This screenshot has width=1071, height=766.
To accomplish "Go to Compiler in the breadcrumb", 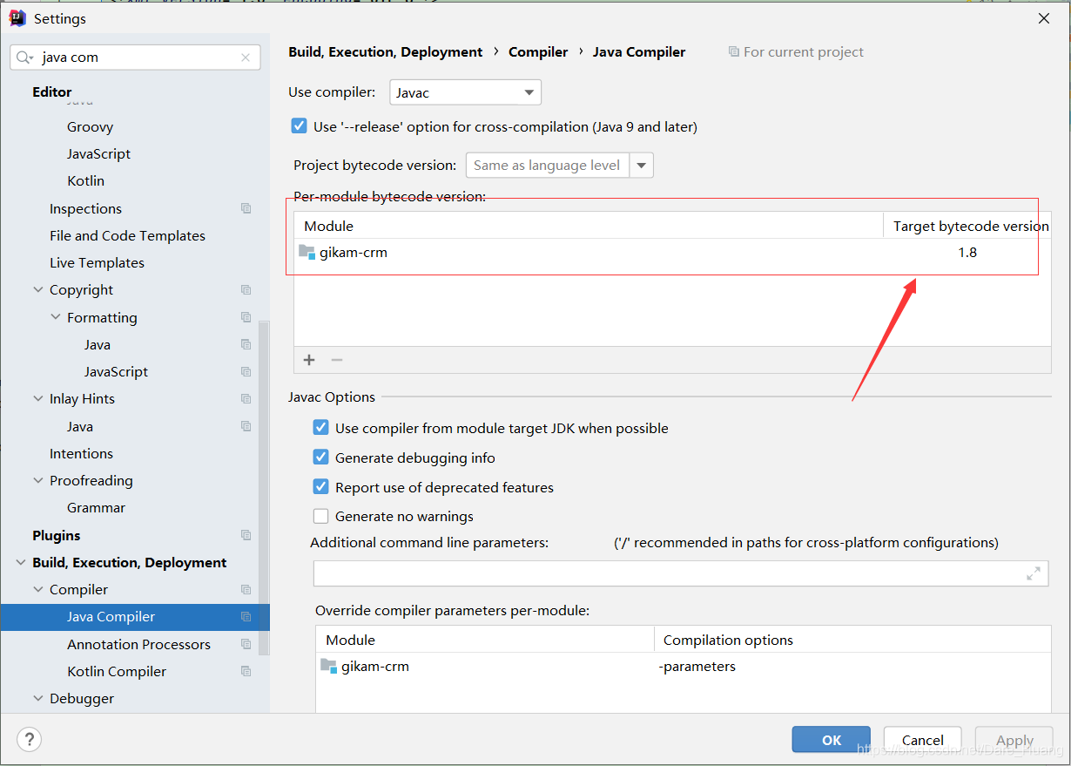I will coord(537,51).
